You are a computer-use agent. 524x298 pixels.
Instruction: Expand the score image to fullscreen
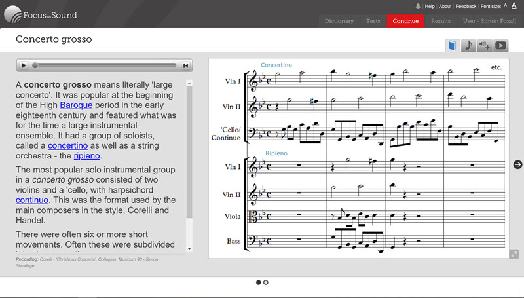click(x=514, y=254)
